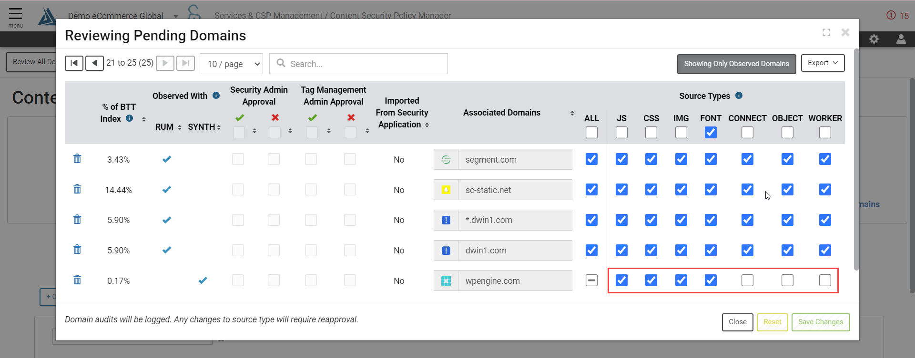Image resolution: width=915 pixels, height=358 pixels.
Task: Open info tooltip for % of BTT Index
Action: click(x=129, y=118)
